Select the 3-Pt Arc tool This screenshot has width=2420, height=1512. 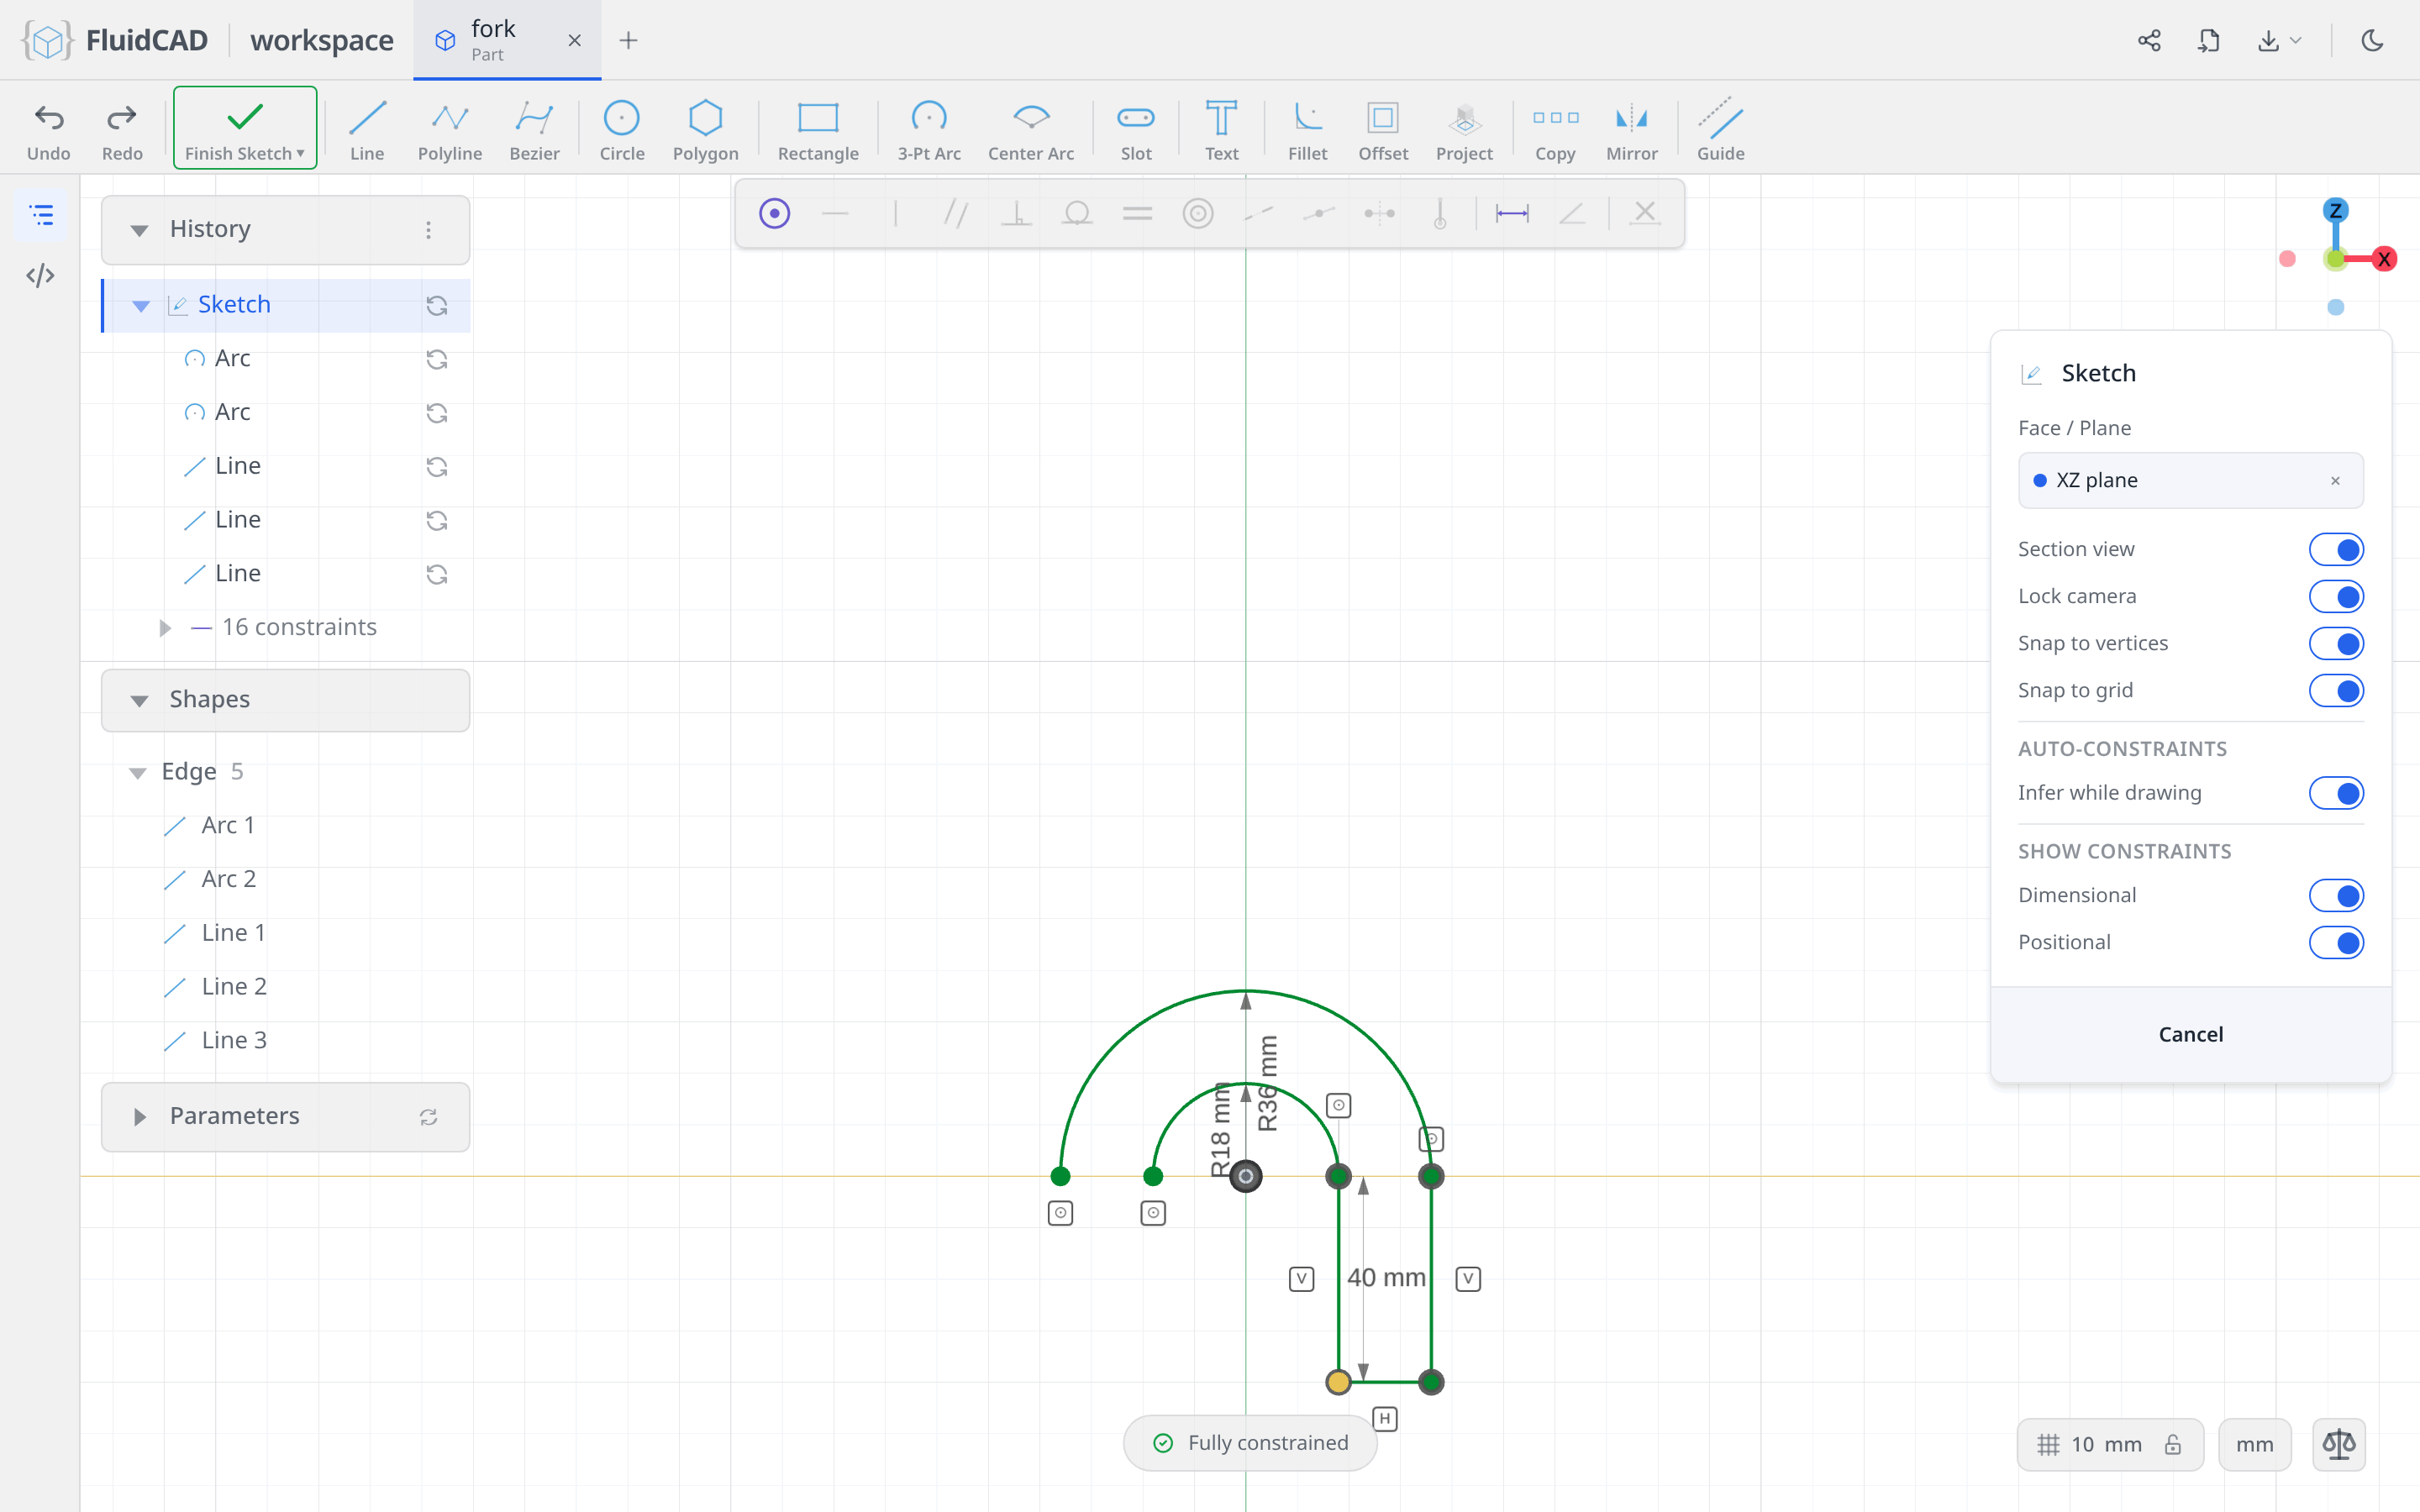click(928, 129)
